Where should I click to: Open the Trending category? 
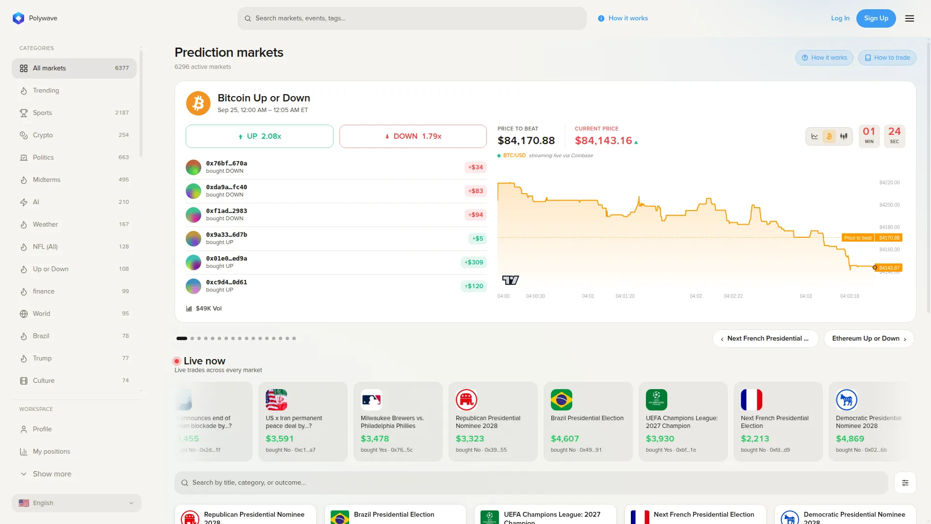coord(74,91)
